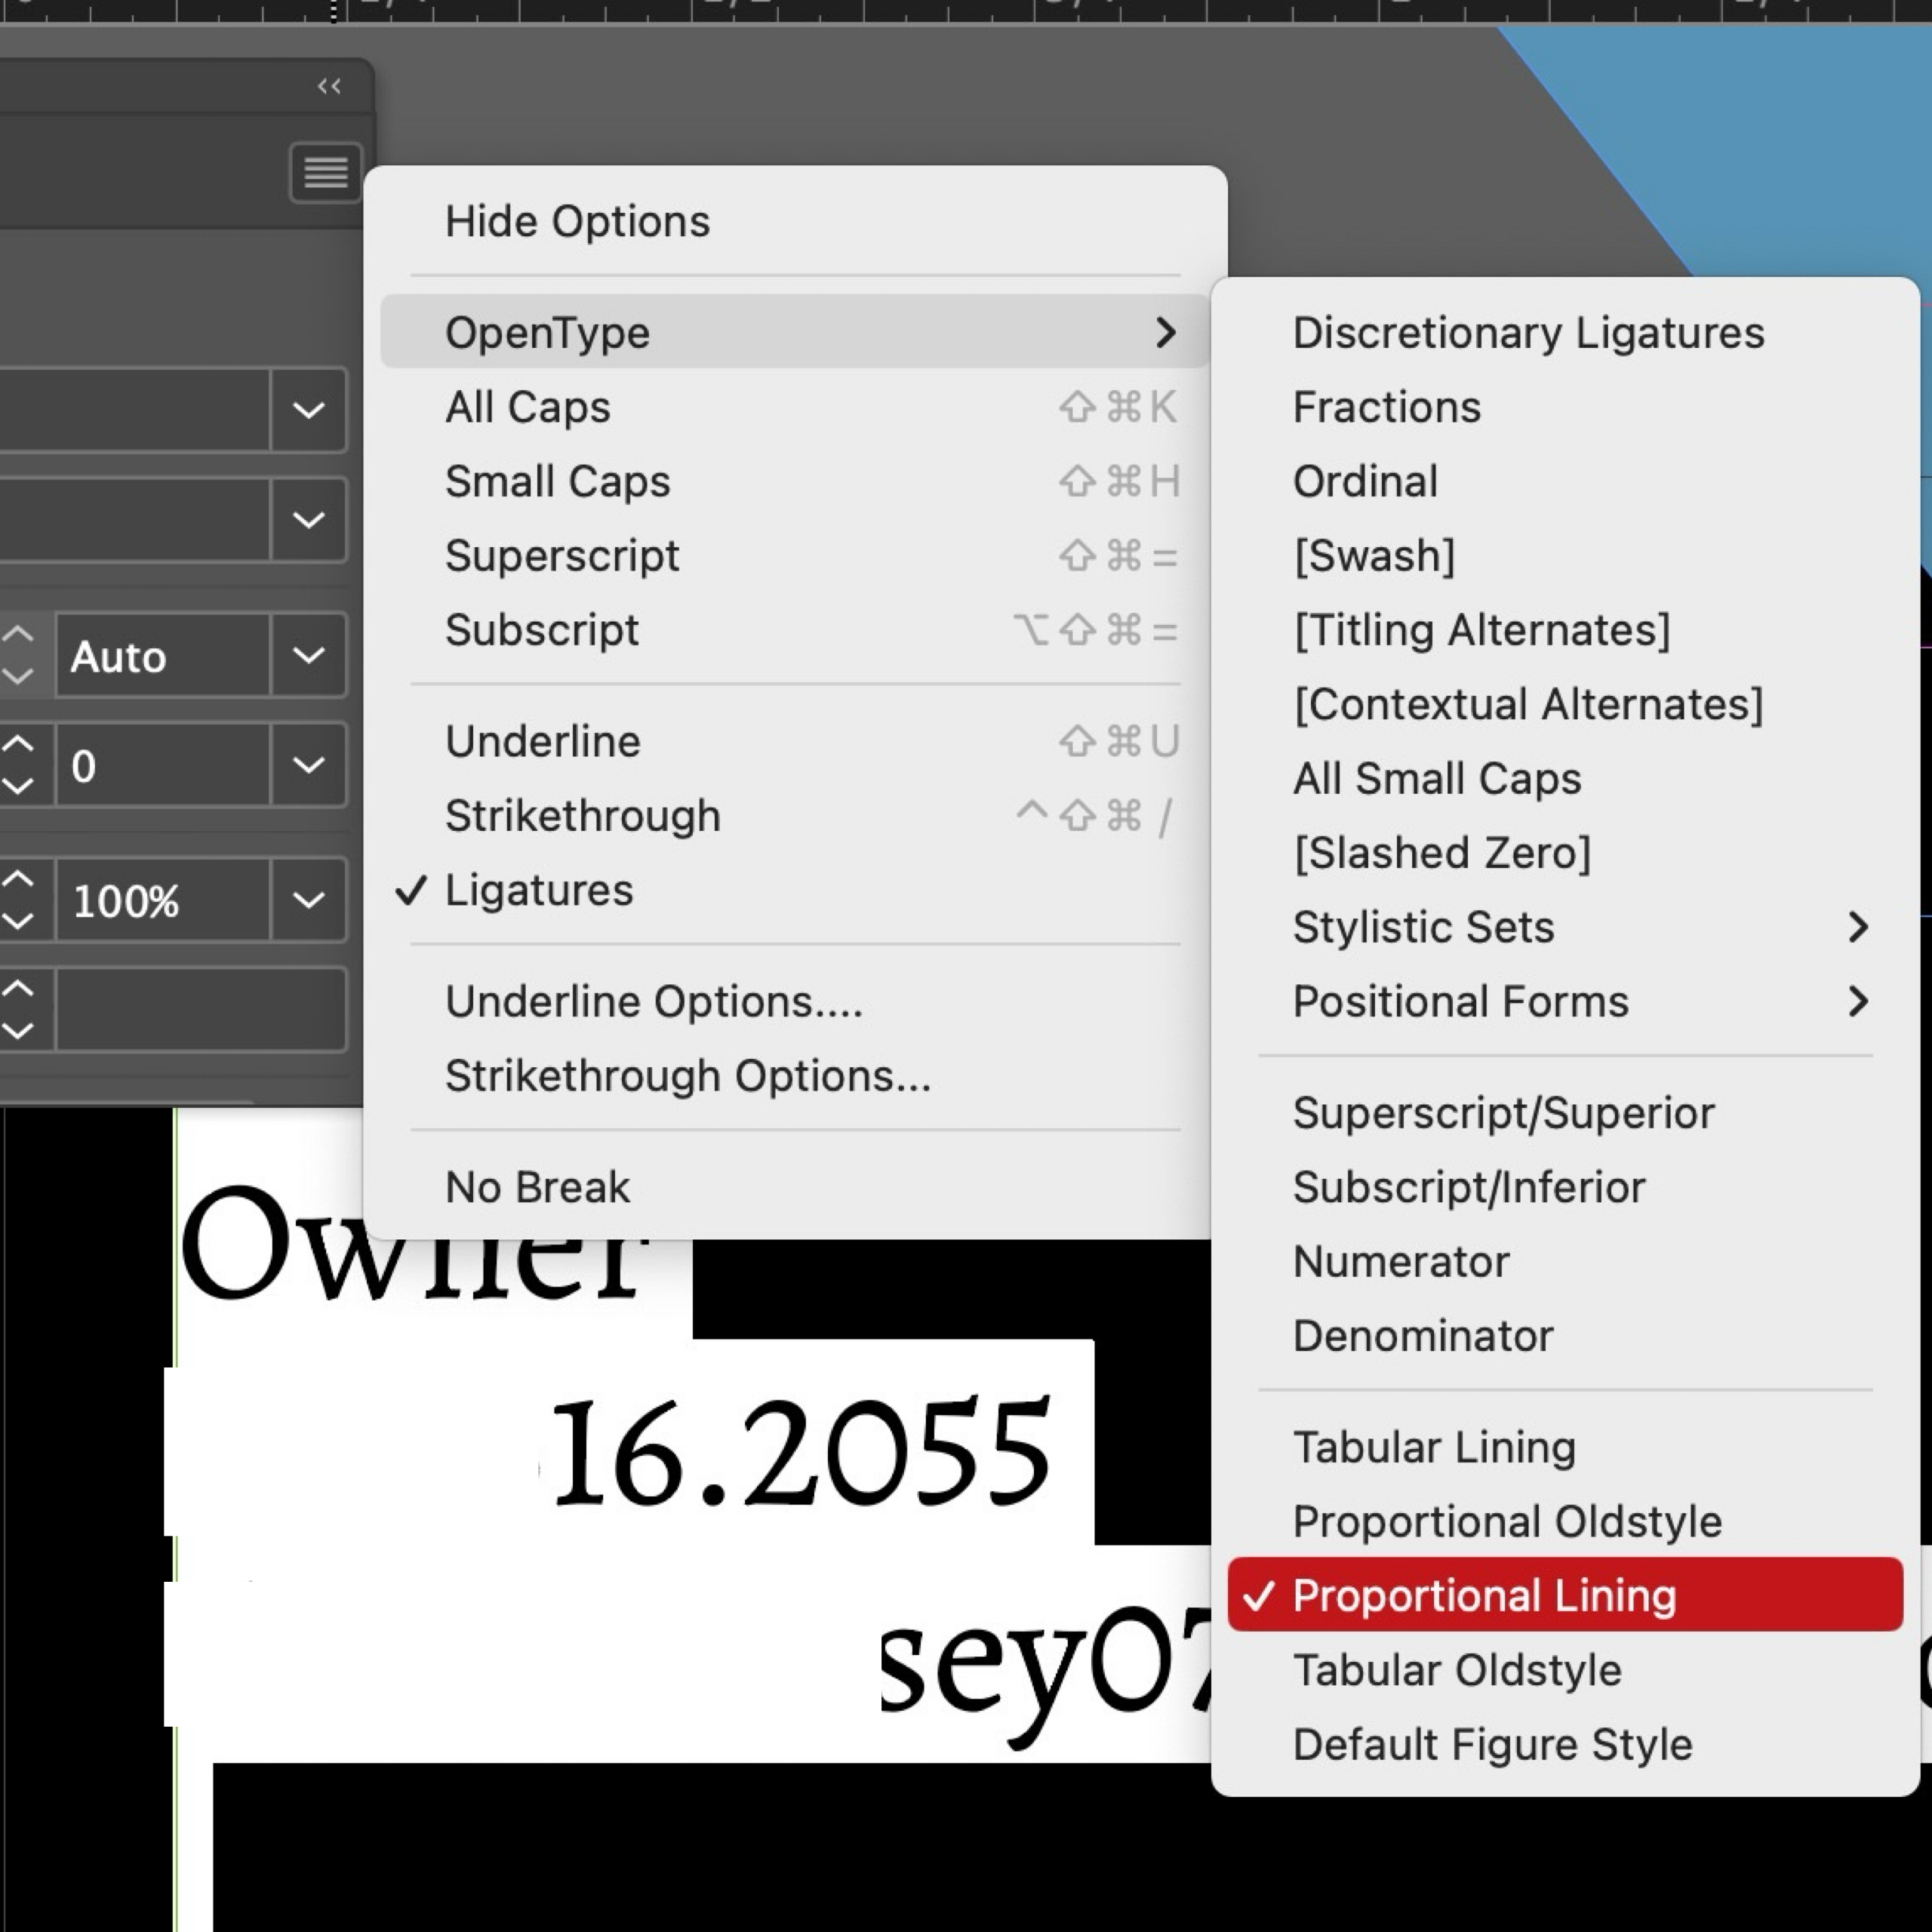This screenshot has height=1932, width=1932.
Task: Apply Small Caps formatting
Action: (558, 481)
